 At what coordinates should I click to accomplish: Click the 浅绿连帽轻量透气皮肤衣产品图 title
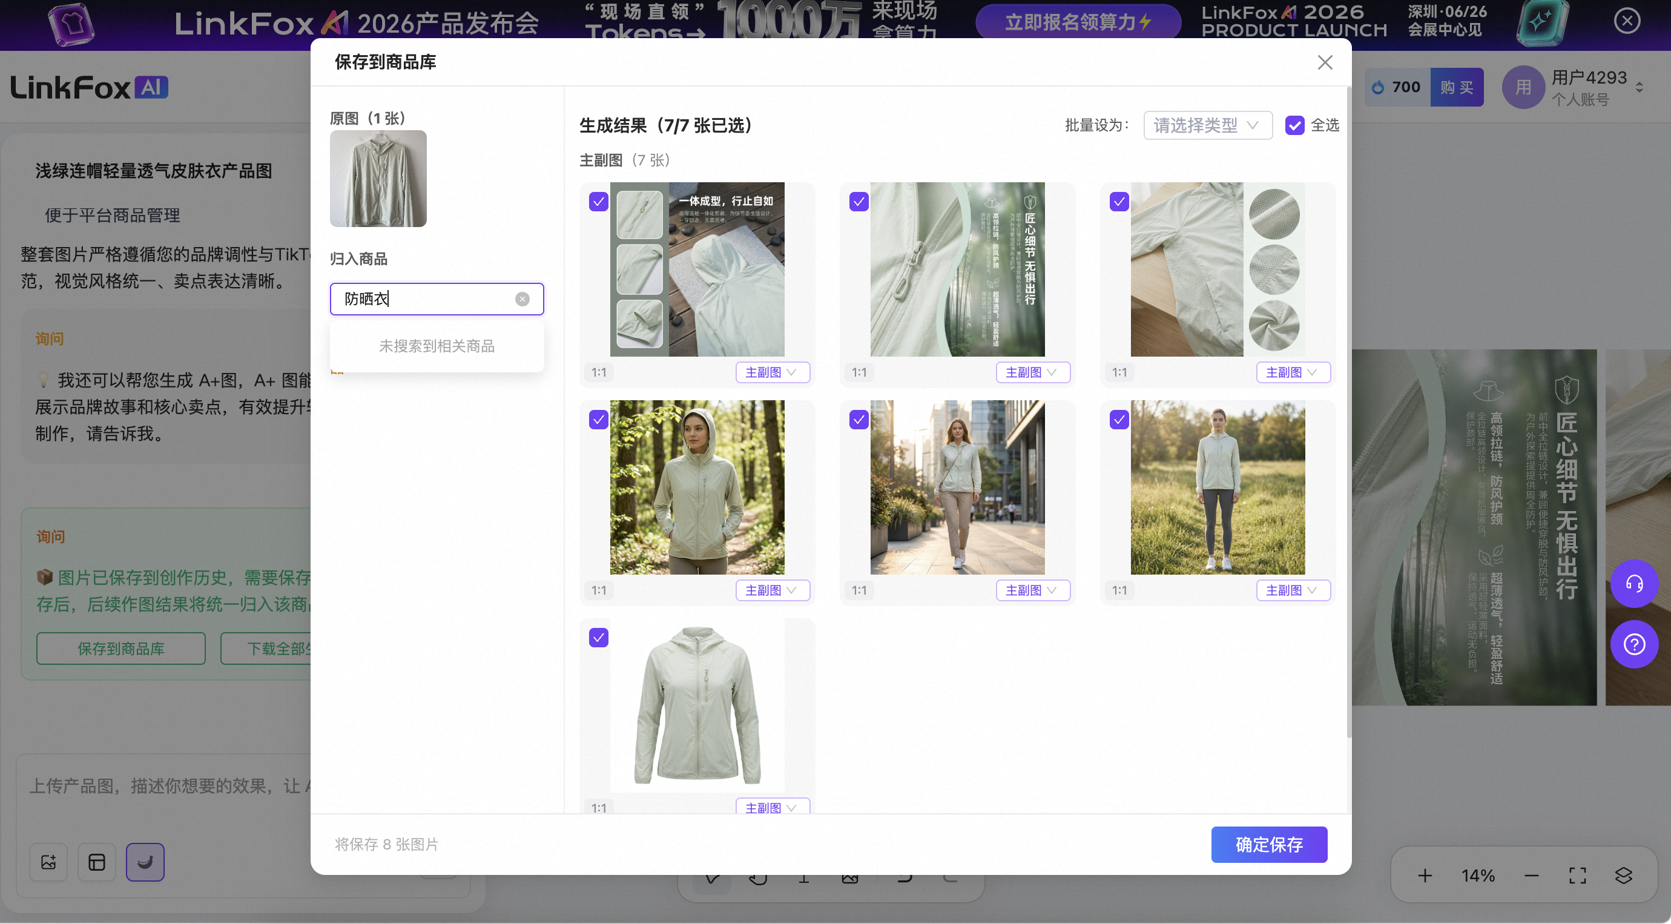pyautogui.click(x=154, y=171)
